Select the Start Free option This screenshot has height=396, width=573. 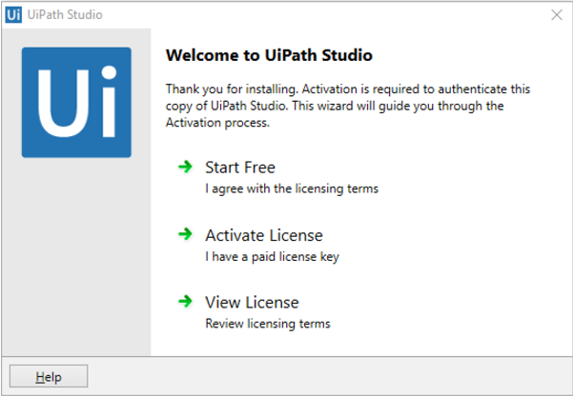240,168
